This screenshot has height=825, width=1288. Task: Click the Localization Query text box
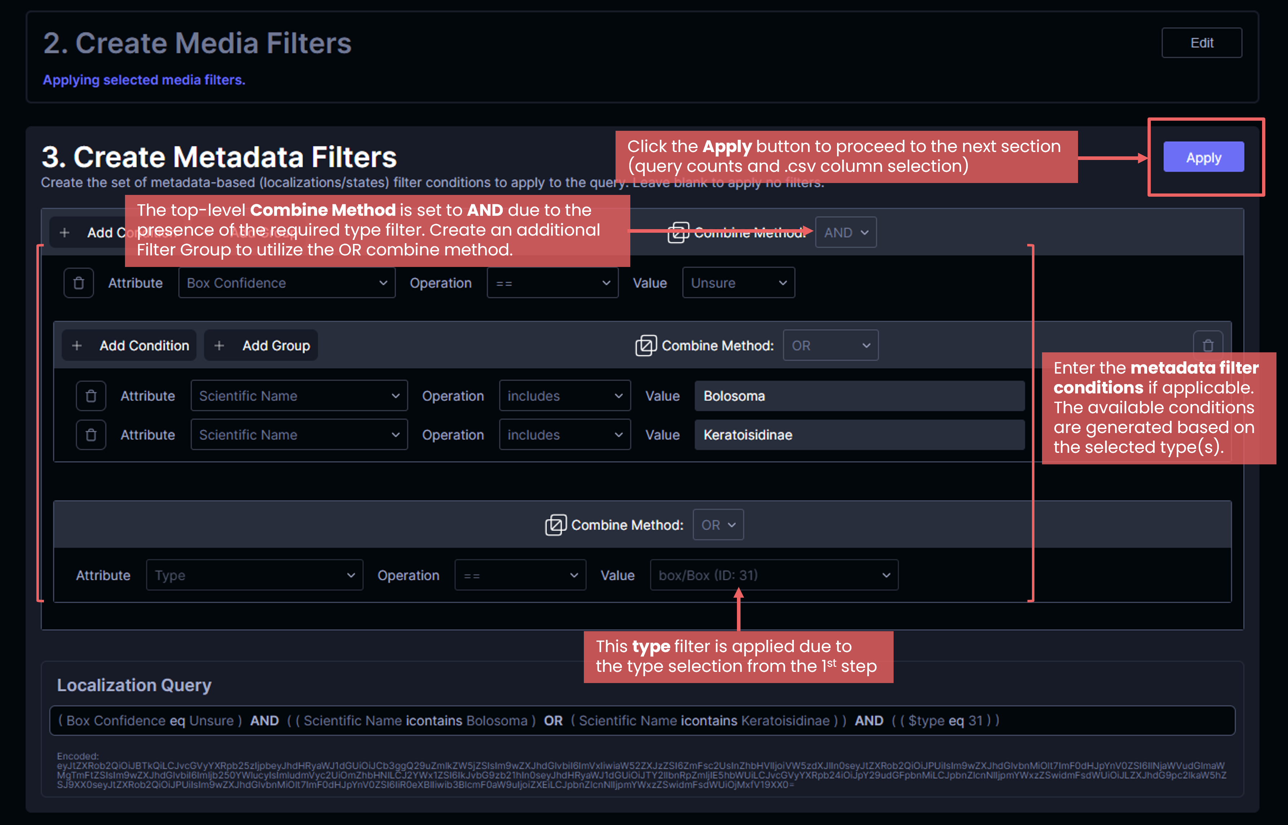point(642,721)
